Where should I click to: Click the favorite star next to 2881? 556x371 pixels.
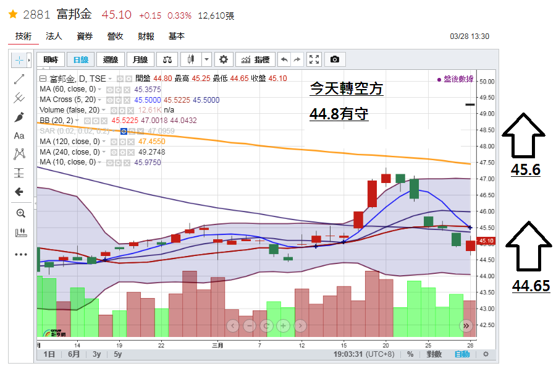(13, 14)
